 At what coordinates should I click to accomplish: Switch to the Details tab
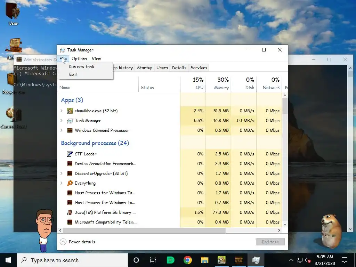pyautogui.click(x=179, y=68)
